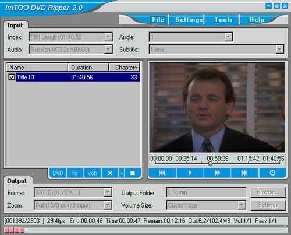Sort by the Chapters column header
Screen dimensions: 291x235
(124, 68)
